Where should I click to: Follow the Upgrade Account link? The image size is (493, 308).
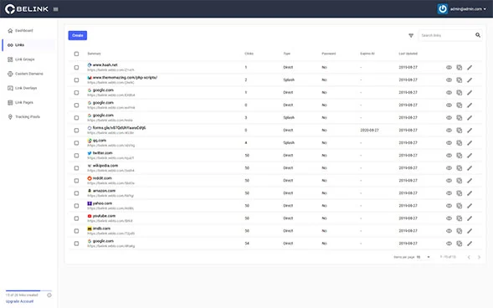pos(19,301)
